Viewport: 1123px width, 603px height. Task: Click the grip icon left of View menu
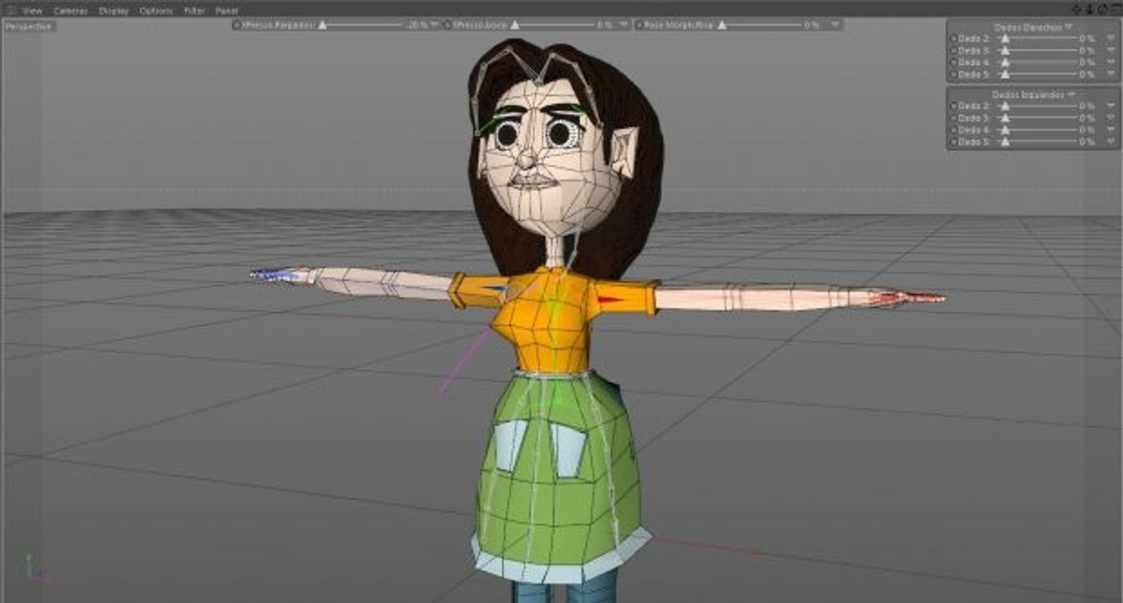10,11
